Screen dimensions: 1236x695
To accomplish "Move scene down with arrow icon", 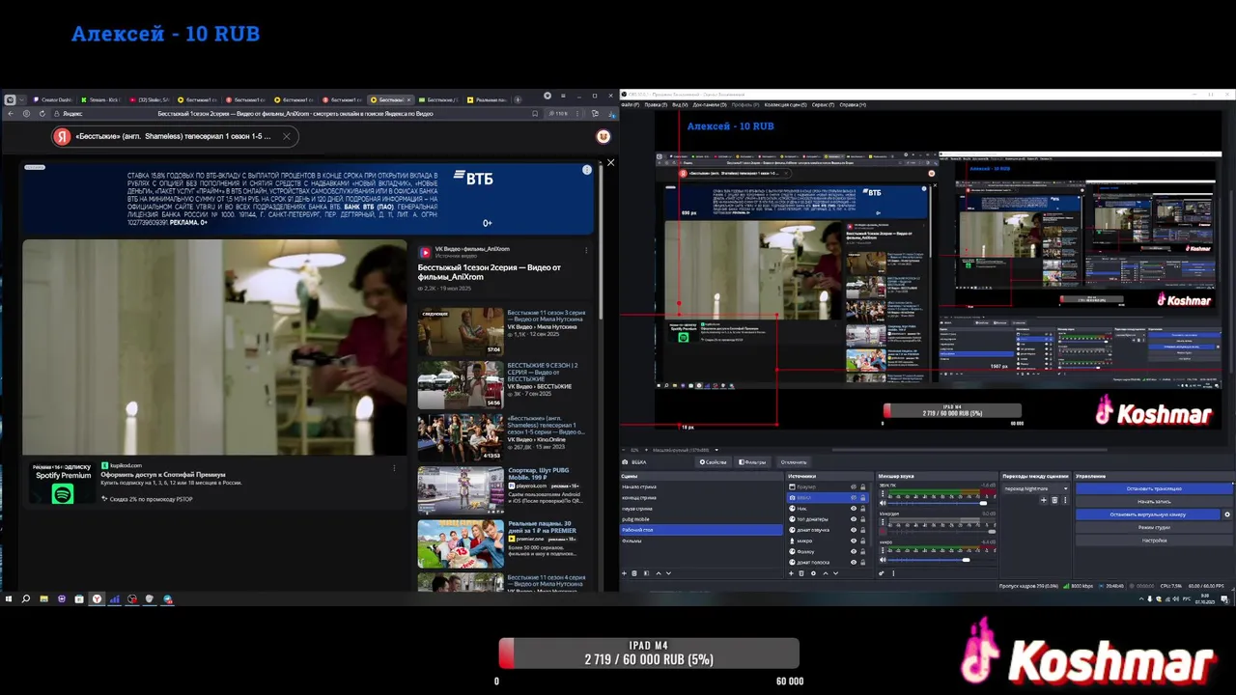I will [x=668, y=573].
